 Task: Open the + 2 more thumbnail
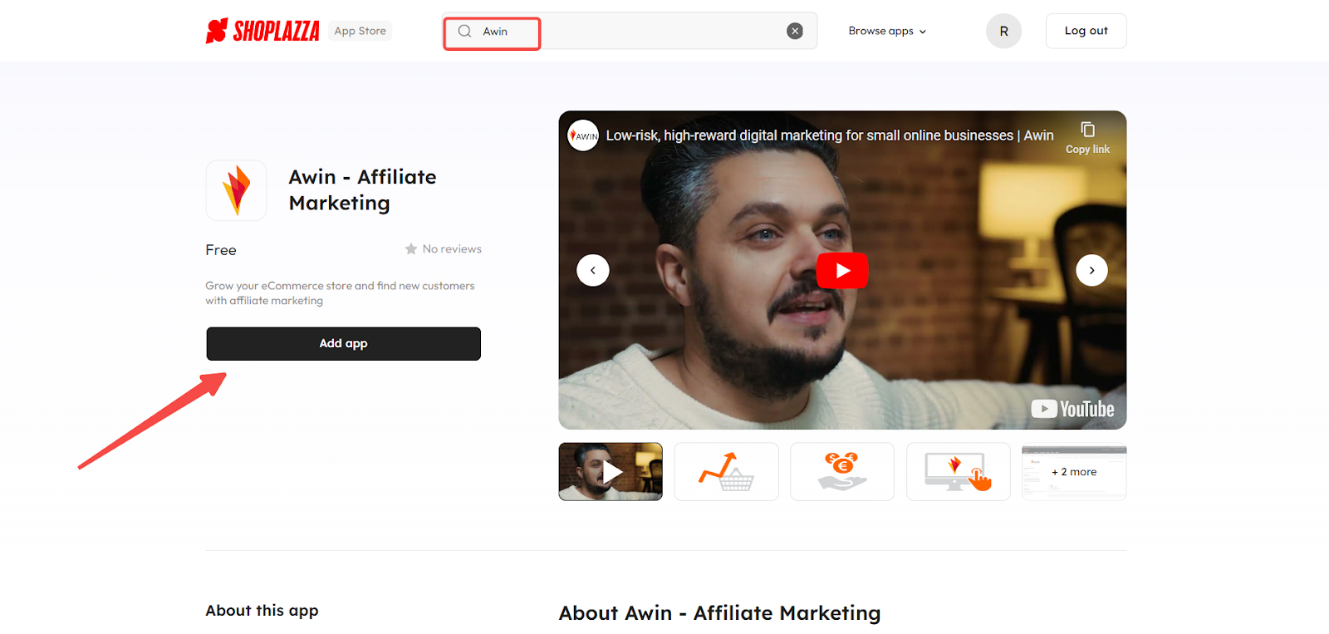point(1074,471)
